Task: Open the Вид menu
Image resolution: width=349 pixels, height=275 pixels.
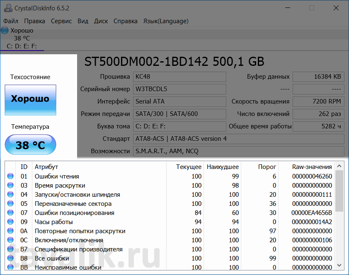Action: click(83, 21)
